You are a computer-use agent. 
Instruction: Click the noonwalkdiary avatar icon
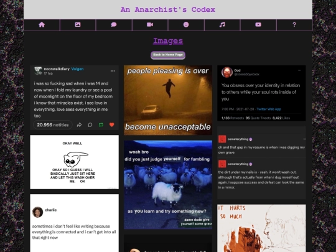[x=38, y=71]
